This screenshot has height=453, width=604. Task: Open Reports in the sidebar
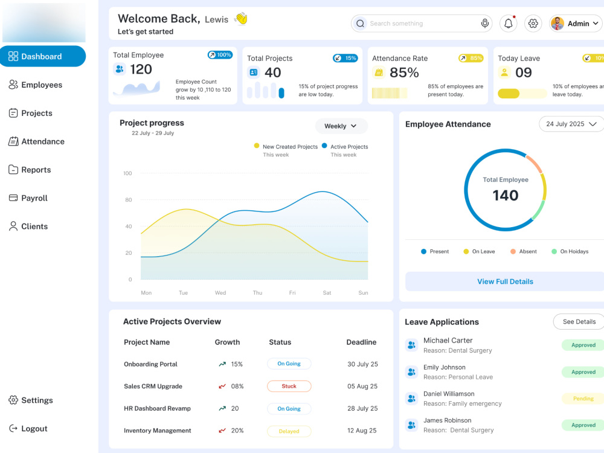[30, 170]
